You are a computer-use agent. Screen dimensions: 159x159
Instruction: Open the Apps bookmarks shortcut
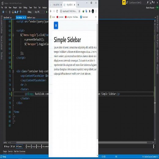coord(52,17)
